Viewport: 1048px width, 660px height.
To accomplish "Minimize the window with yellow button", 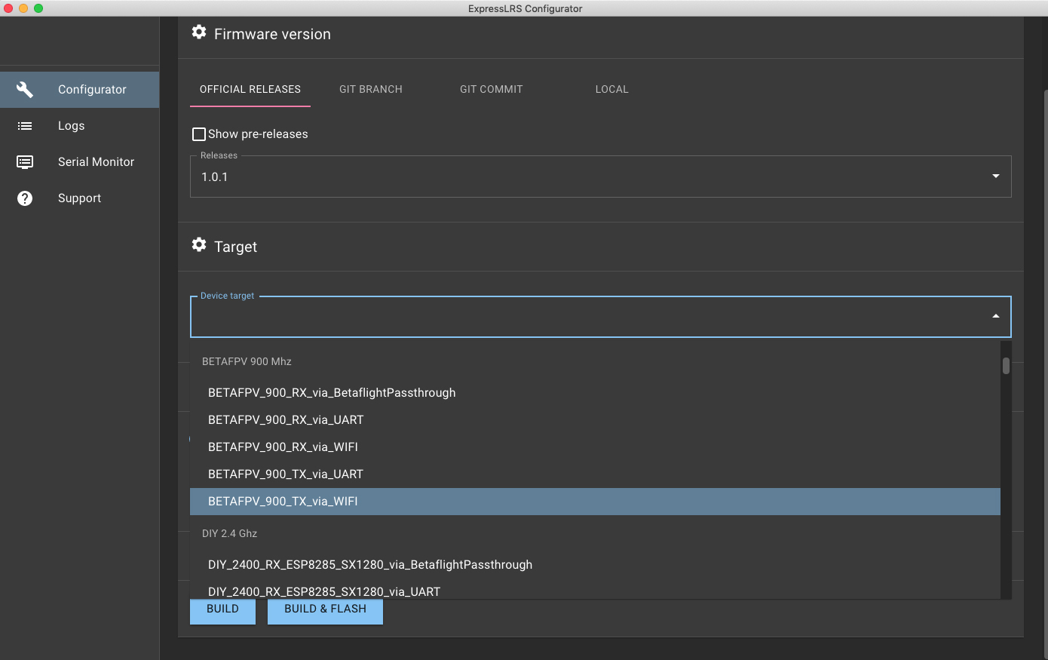I will [x=23, y=8].
